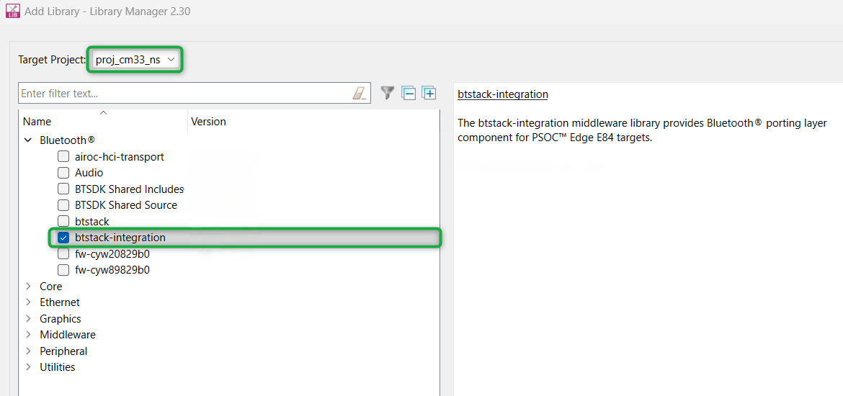This screenshot has width=843, height=396.
Task: Click the Library Manager app icon in title bar
Action: (12, 12)
